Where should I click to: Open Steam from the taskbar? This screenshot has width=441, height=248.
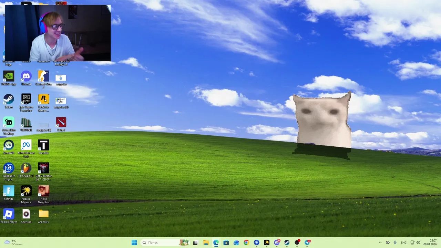tap(287, 242)
